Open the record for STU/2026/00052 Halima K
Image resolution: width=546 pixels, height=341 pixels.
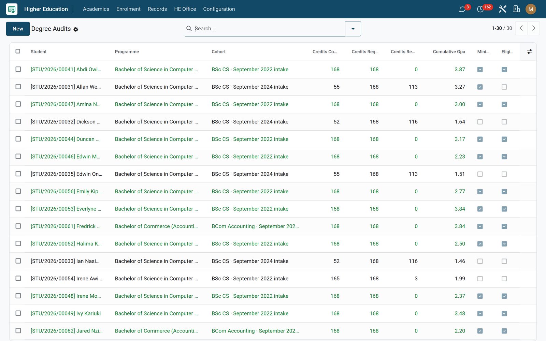click(66, 244)
